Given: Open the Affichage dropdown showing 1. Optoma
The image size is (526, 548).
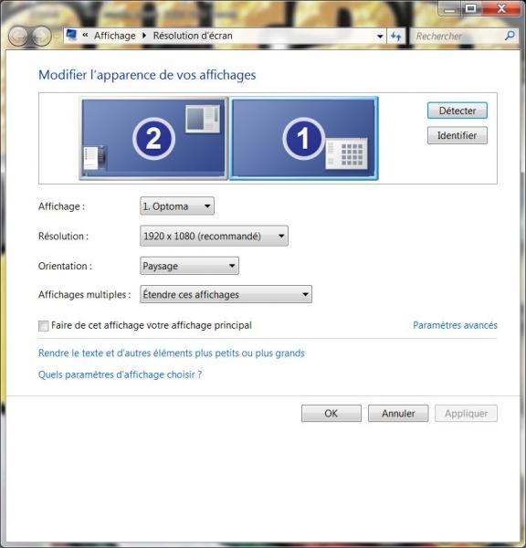Looking at the screenshot, I should point(177,206).
